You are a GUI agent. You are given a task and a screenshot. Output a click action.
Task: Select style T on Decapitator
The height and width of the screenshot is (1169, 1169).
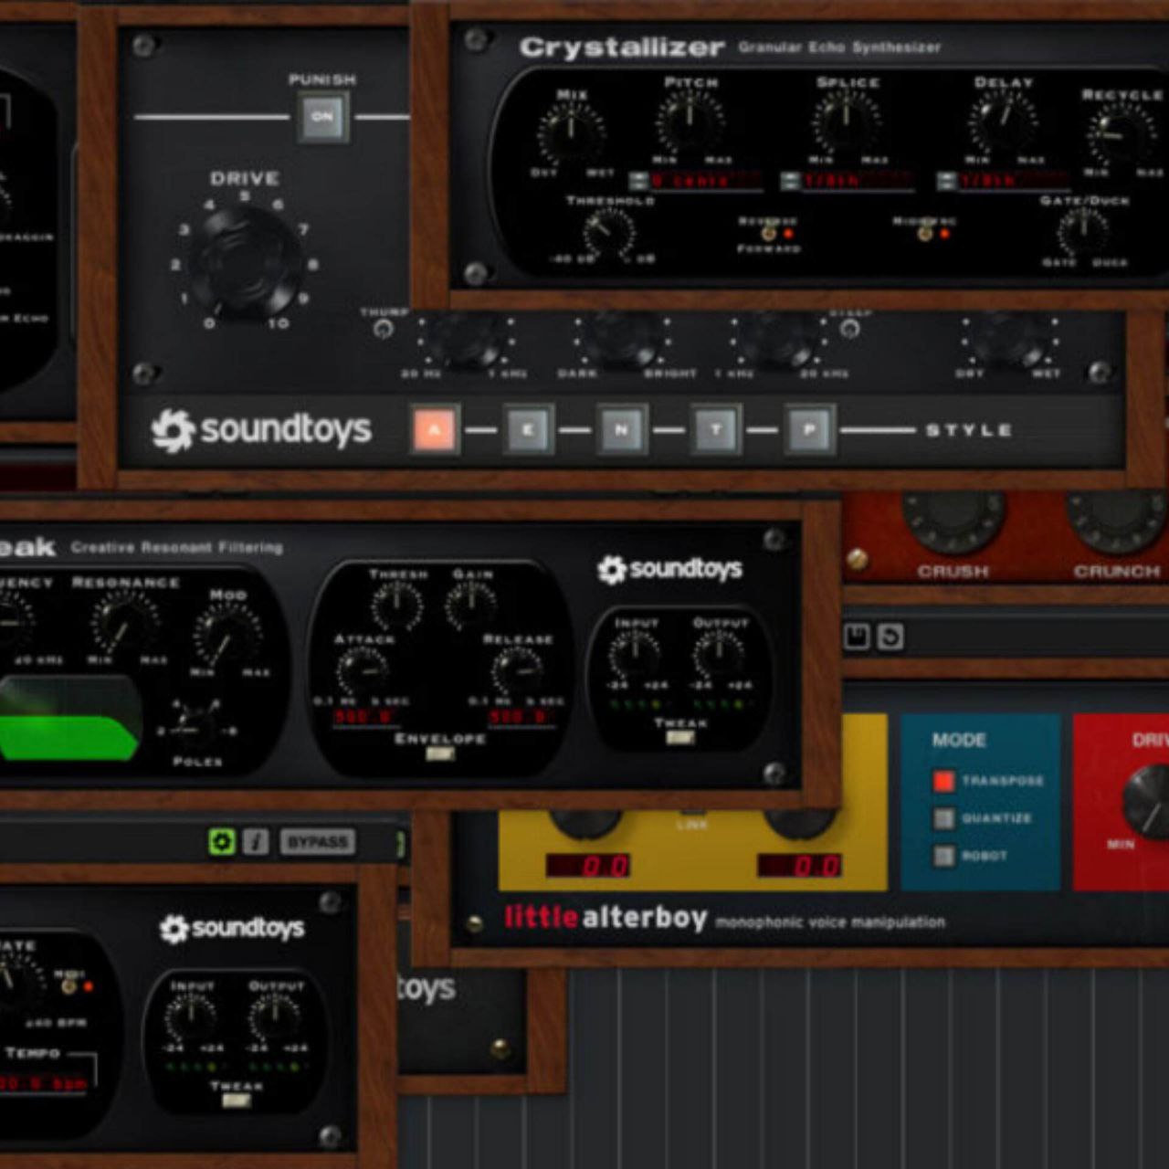point(716,429)
